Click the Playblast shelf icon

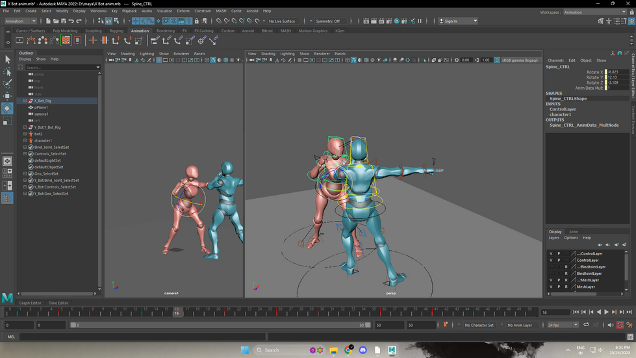click(x=19, y=40)
